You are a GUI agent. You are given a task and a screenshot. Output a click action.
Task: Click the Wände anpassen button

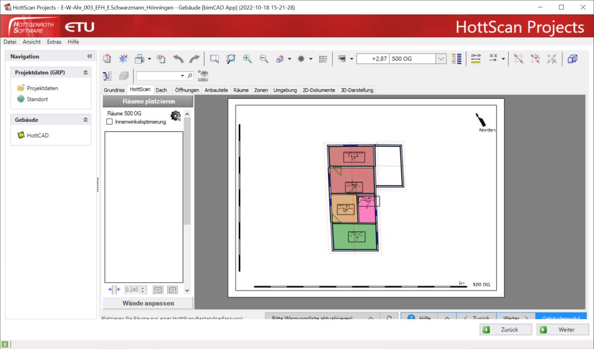pos(148,303)
